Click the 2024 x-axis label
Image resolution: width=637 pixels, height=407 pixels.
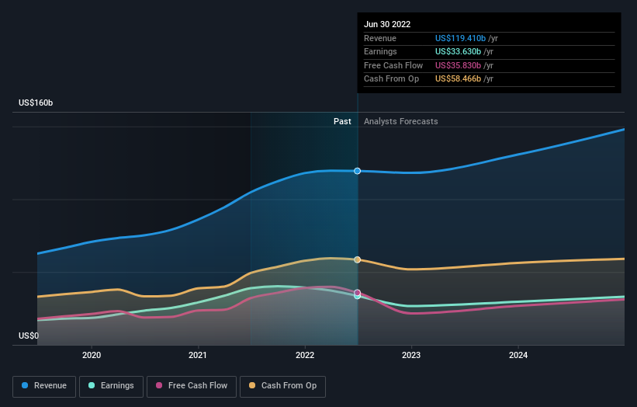518,356
